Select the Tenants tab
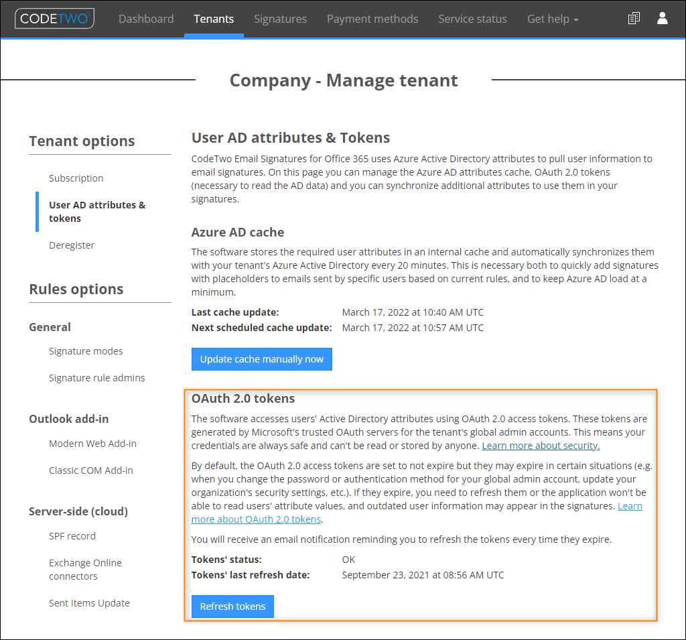Viewport: 686px width, 640px height. click(x=214, y=19)
